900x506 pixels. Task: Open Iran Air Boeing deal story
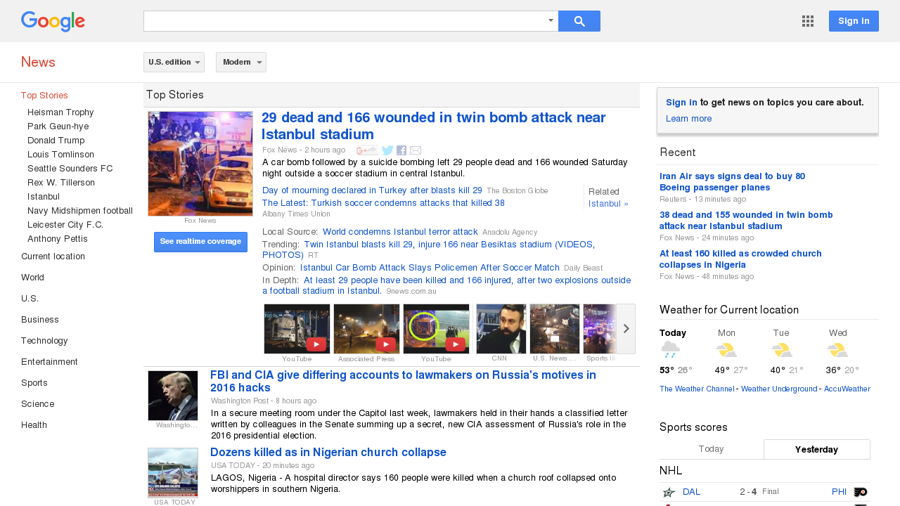732,182
